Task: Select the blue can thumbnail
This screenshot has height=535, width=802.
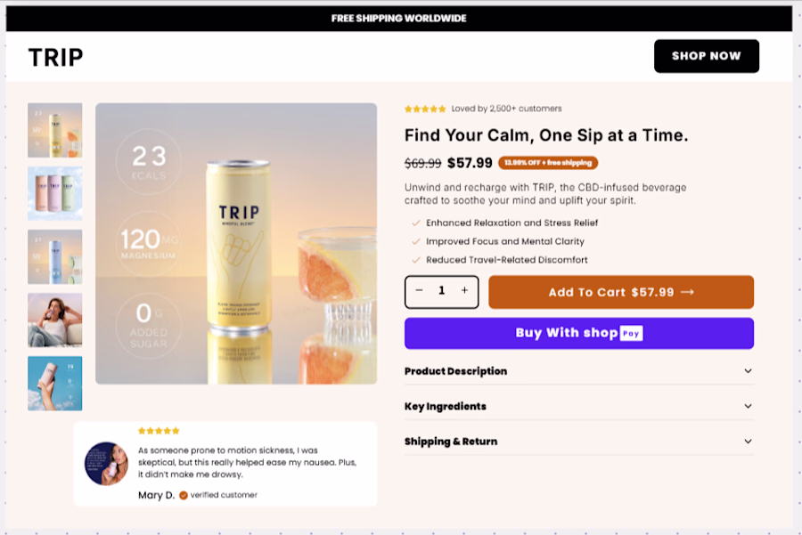Action: [55, 256]
